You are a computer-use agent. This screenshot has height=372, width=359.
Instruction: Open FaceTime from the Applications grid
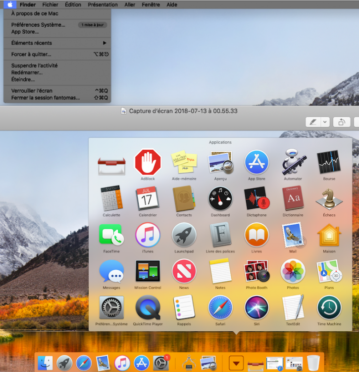point(111,235)
